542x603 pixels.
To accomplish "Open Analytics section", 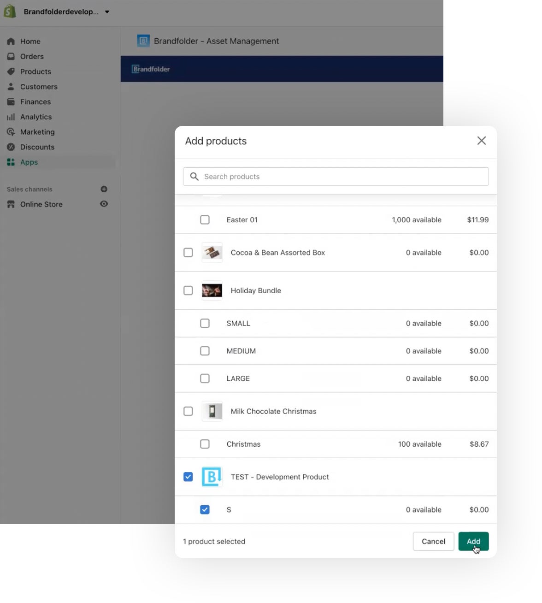I will (x=36, y=117).
